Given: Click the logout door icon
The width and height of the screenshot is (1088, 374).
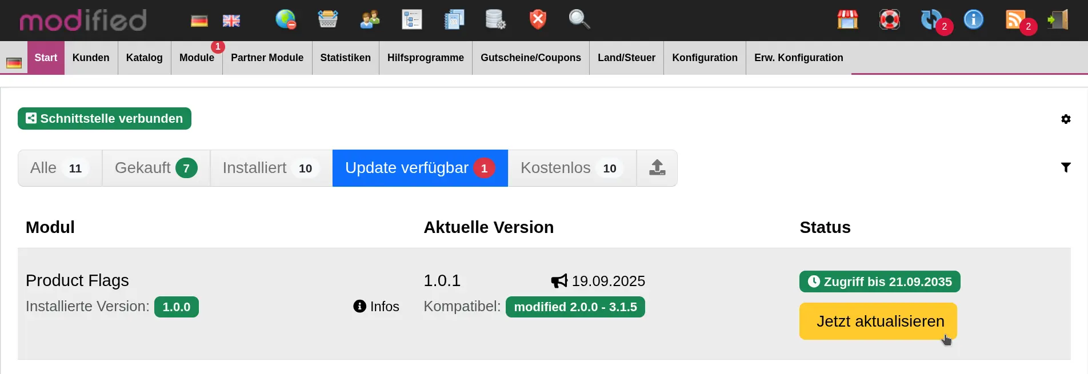Looking at the screenshot, I should click(1058, 19).
